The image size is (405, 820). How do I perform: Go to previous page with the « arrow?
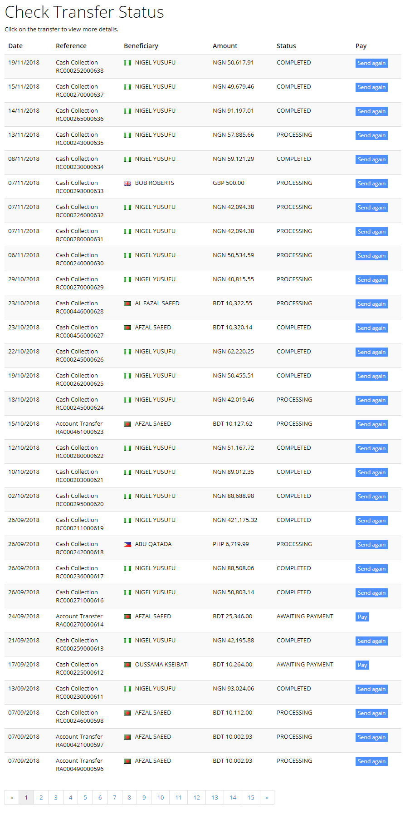point(12,797)
